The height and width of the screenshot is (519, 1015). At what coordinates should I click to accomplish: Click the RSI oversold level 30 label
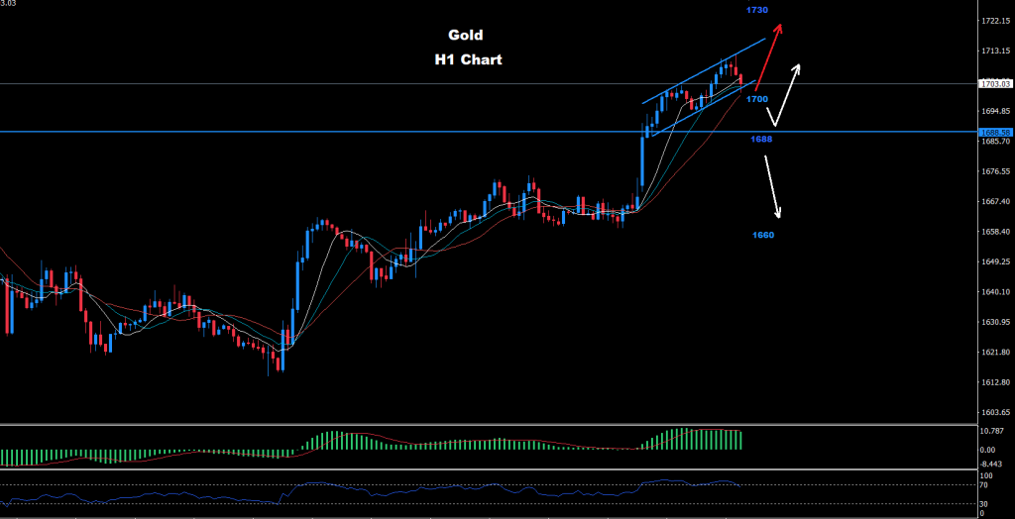[985, 504]
